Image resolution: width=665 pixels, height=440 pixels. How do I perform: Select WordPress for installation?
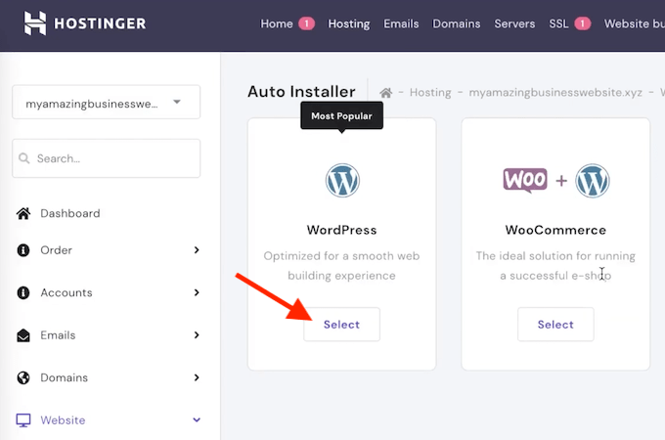(x=342, y=325)
